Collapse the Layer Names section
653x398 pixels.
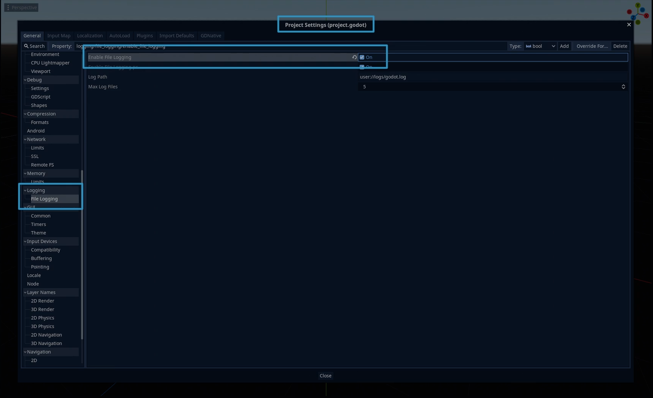pos(25,292)
